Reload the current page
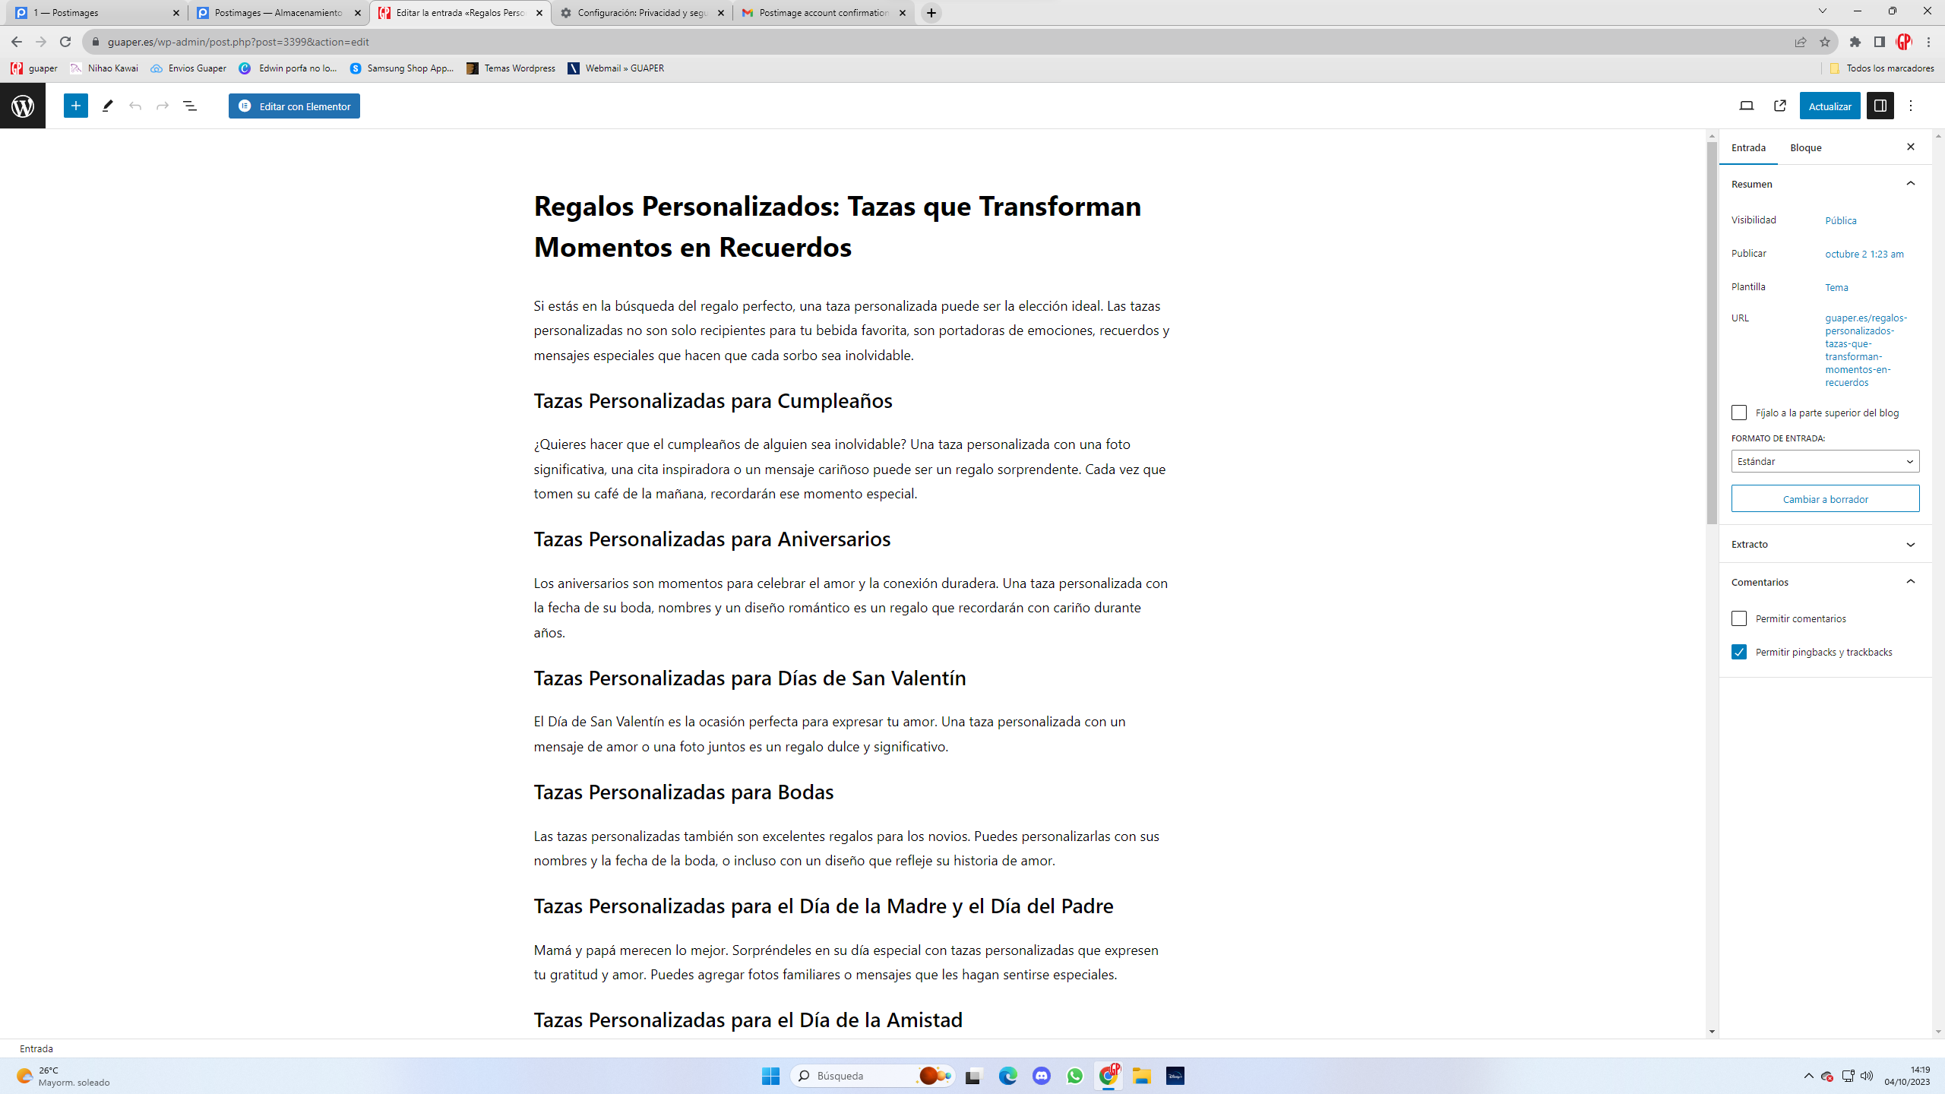 65,42
